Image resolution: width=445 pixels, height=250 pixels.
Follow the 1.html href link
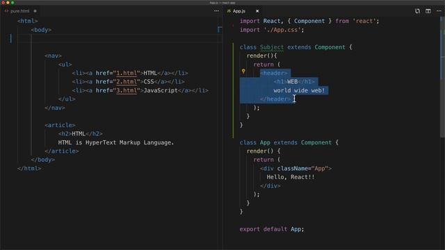click(127, 73)
